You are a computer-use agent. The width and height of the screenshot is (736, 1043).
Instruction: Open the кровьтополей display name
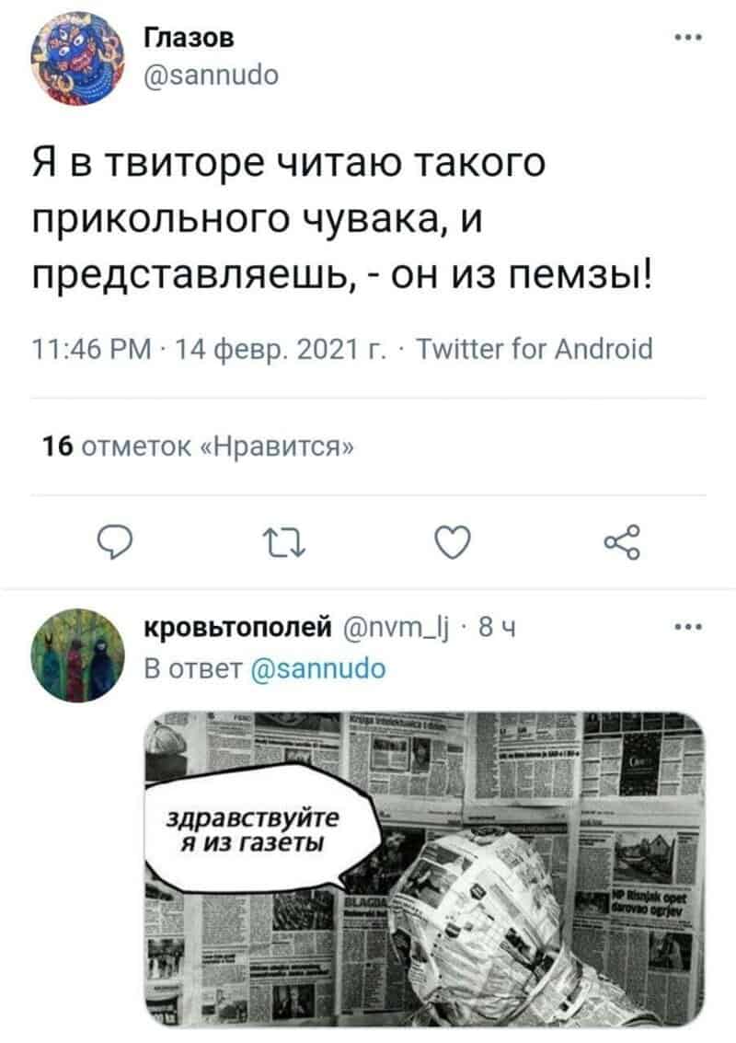click(238, 627)
